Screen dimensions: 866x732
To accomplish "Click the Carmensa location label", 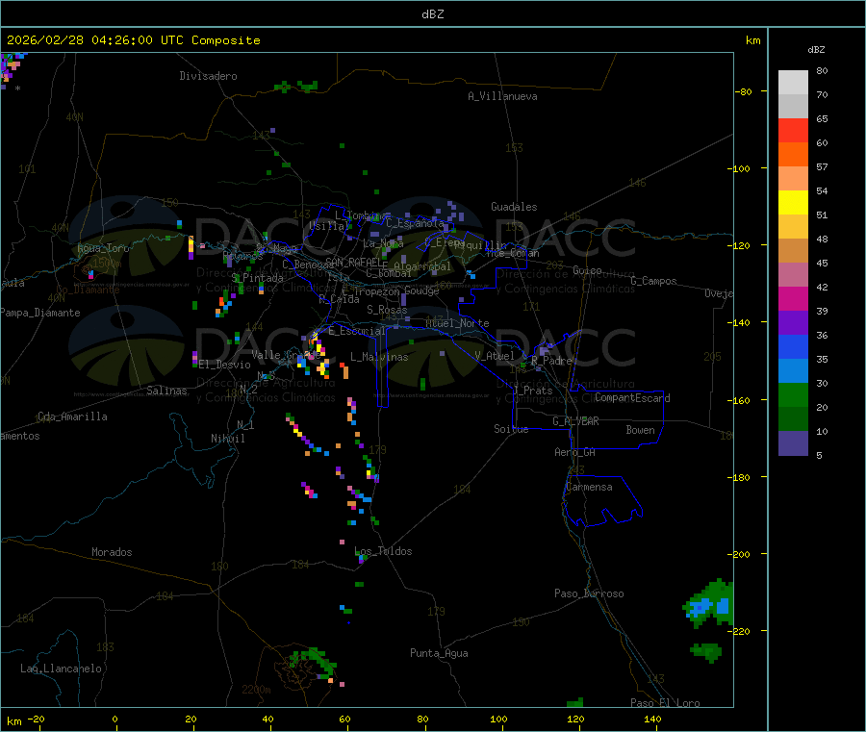I will 589,487.
